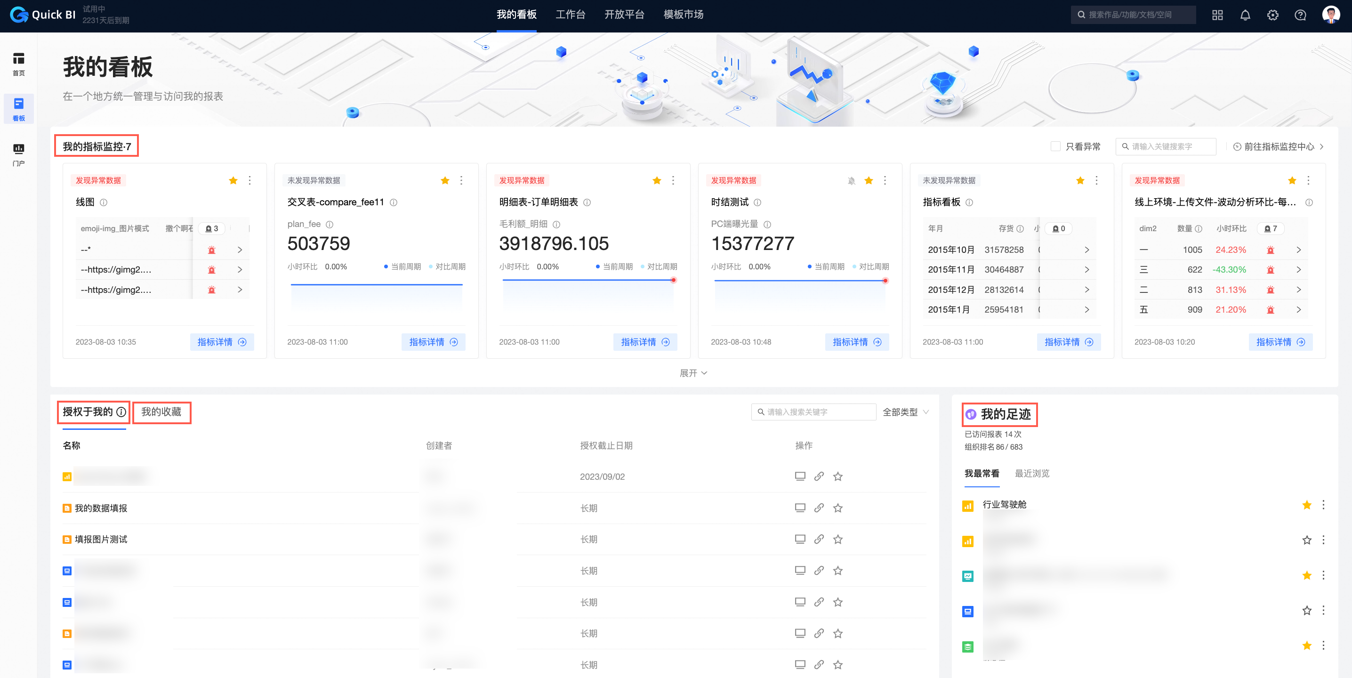
Task: Open more options menu on 线图 card
Action: point(250,180)
